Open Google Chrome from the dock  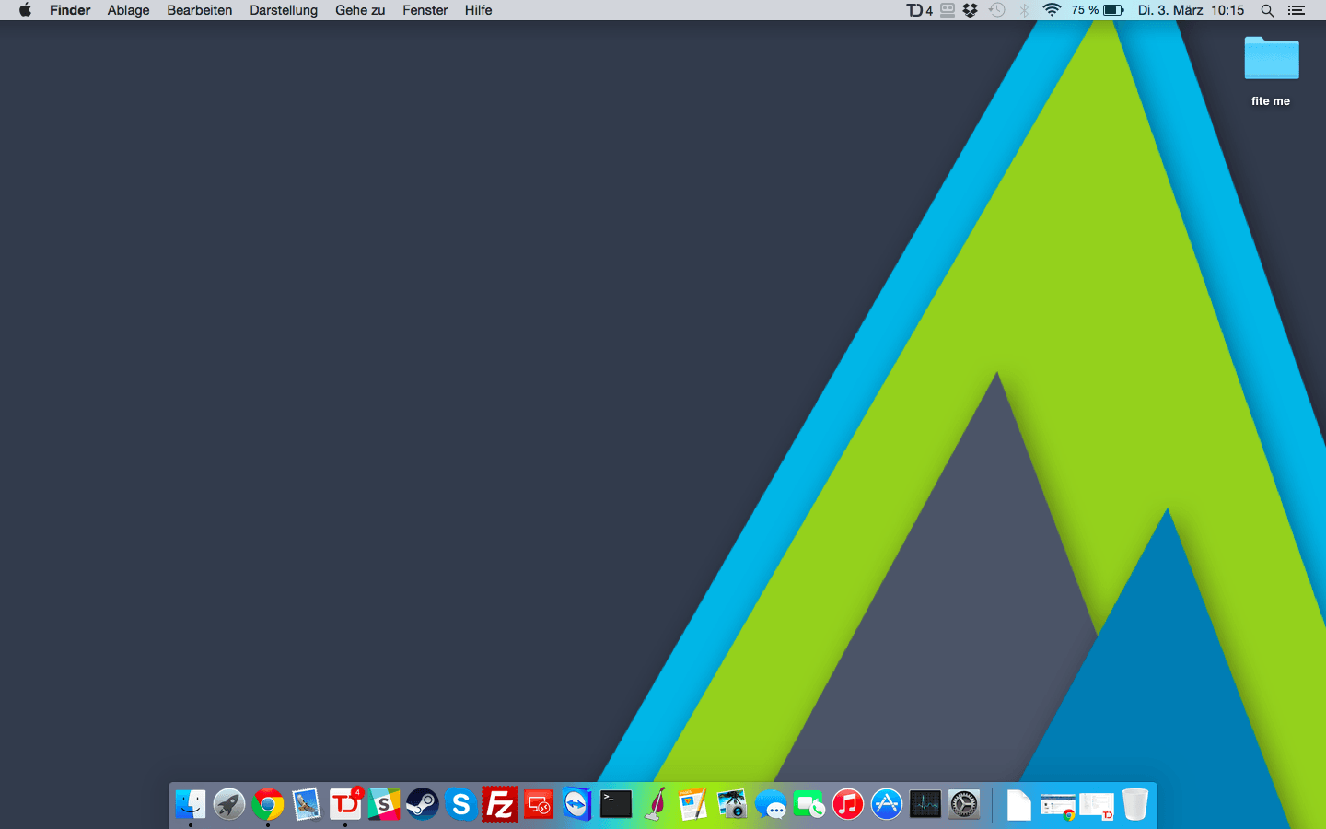[268, 805]
